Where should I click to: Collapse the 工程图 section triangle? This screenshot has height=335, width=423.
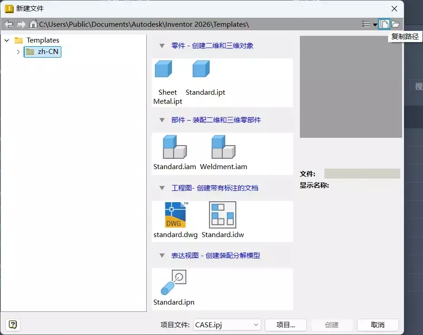click(x=162, y=188)
